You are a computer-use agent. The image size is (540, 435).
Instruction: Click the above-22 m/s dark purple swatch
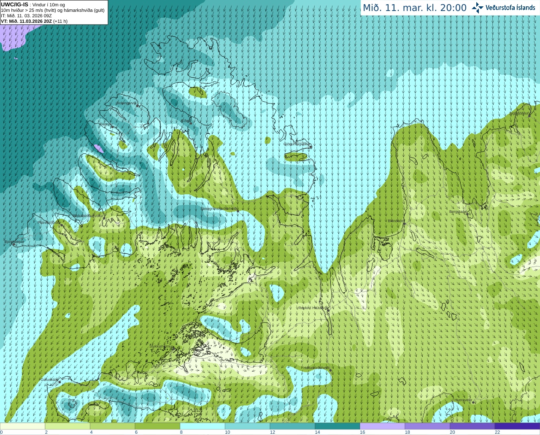click(x=517, y=426)
